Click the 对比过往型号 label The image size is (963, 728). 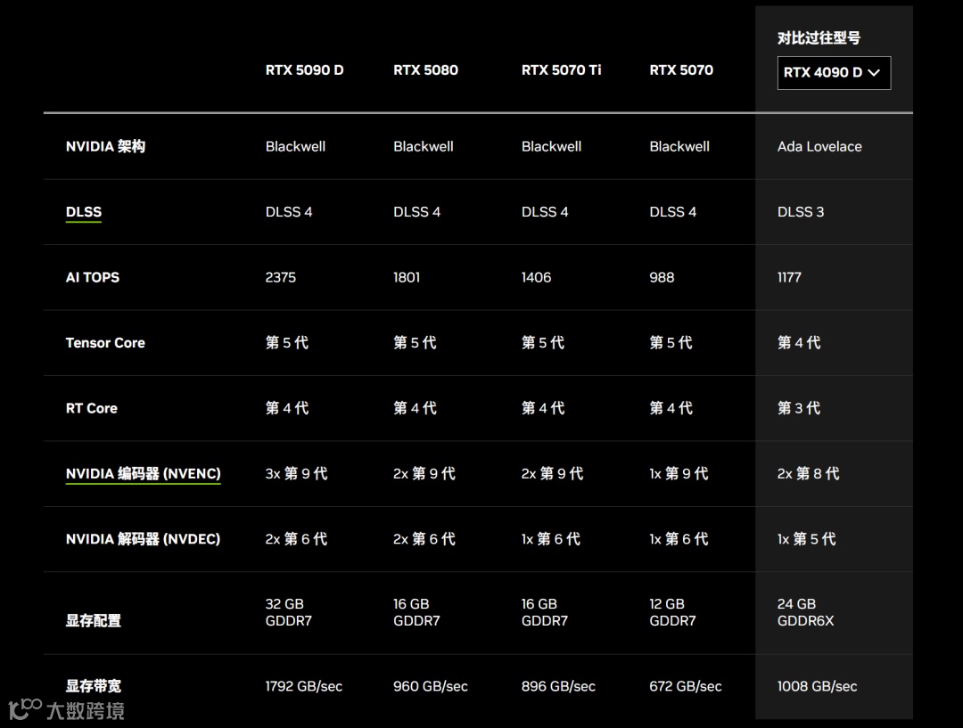click(x=819, y=38)
